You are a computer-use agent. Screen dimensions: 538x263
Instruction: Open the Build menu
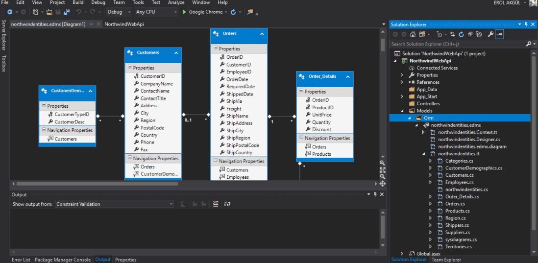[78, 2]
